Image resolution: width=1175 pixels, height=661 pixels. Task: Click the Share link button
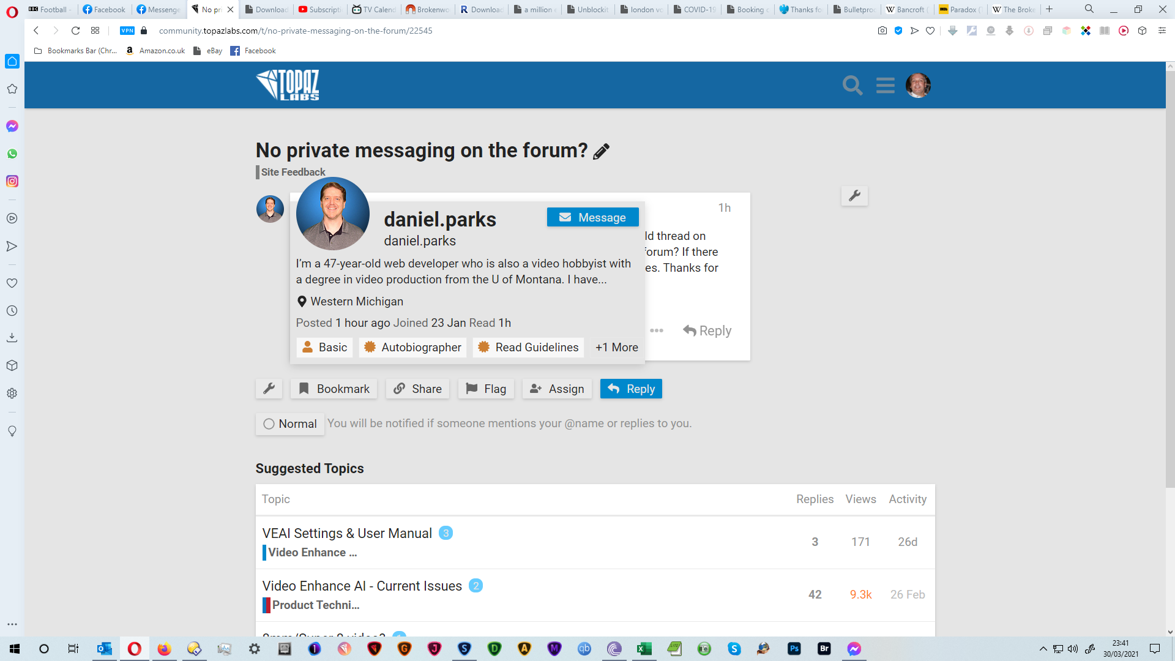coord(418,389)
